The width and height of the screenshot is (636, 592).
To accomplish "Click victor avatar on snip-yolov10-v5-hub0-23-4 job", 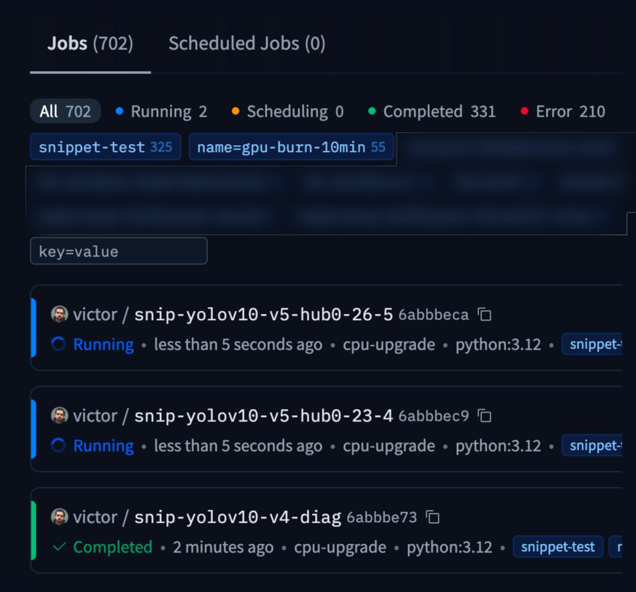I will tap(59, 416).
